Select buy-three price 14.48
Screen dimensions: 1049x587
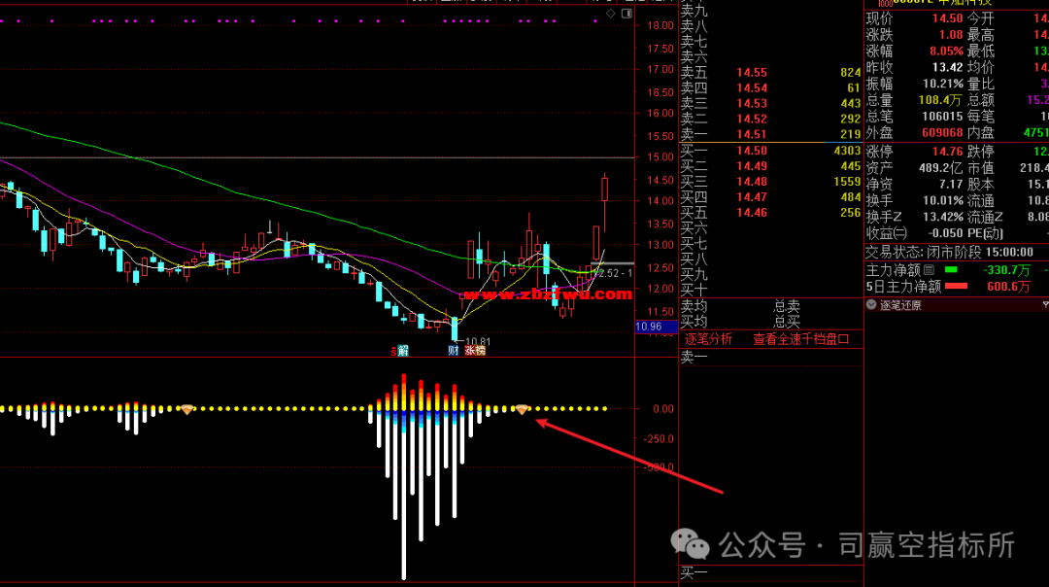pos(752,182)
